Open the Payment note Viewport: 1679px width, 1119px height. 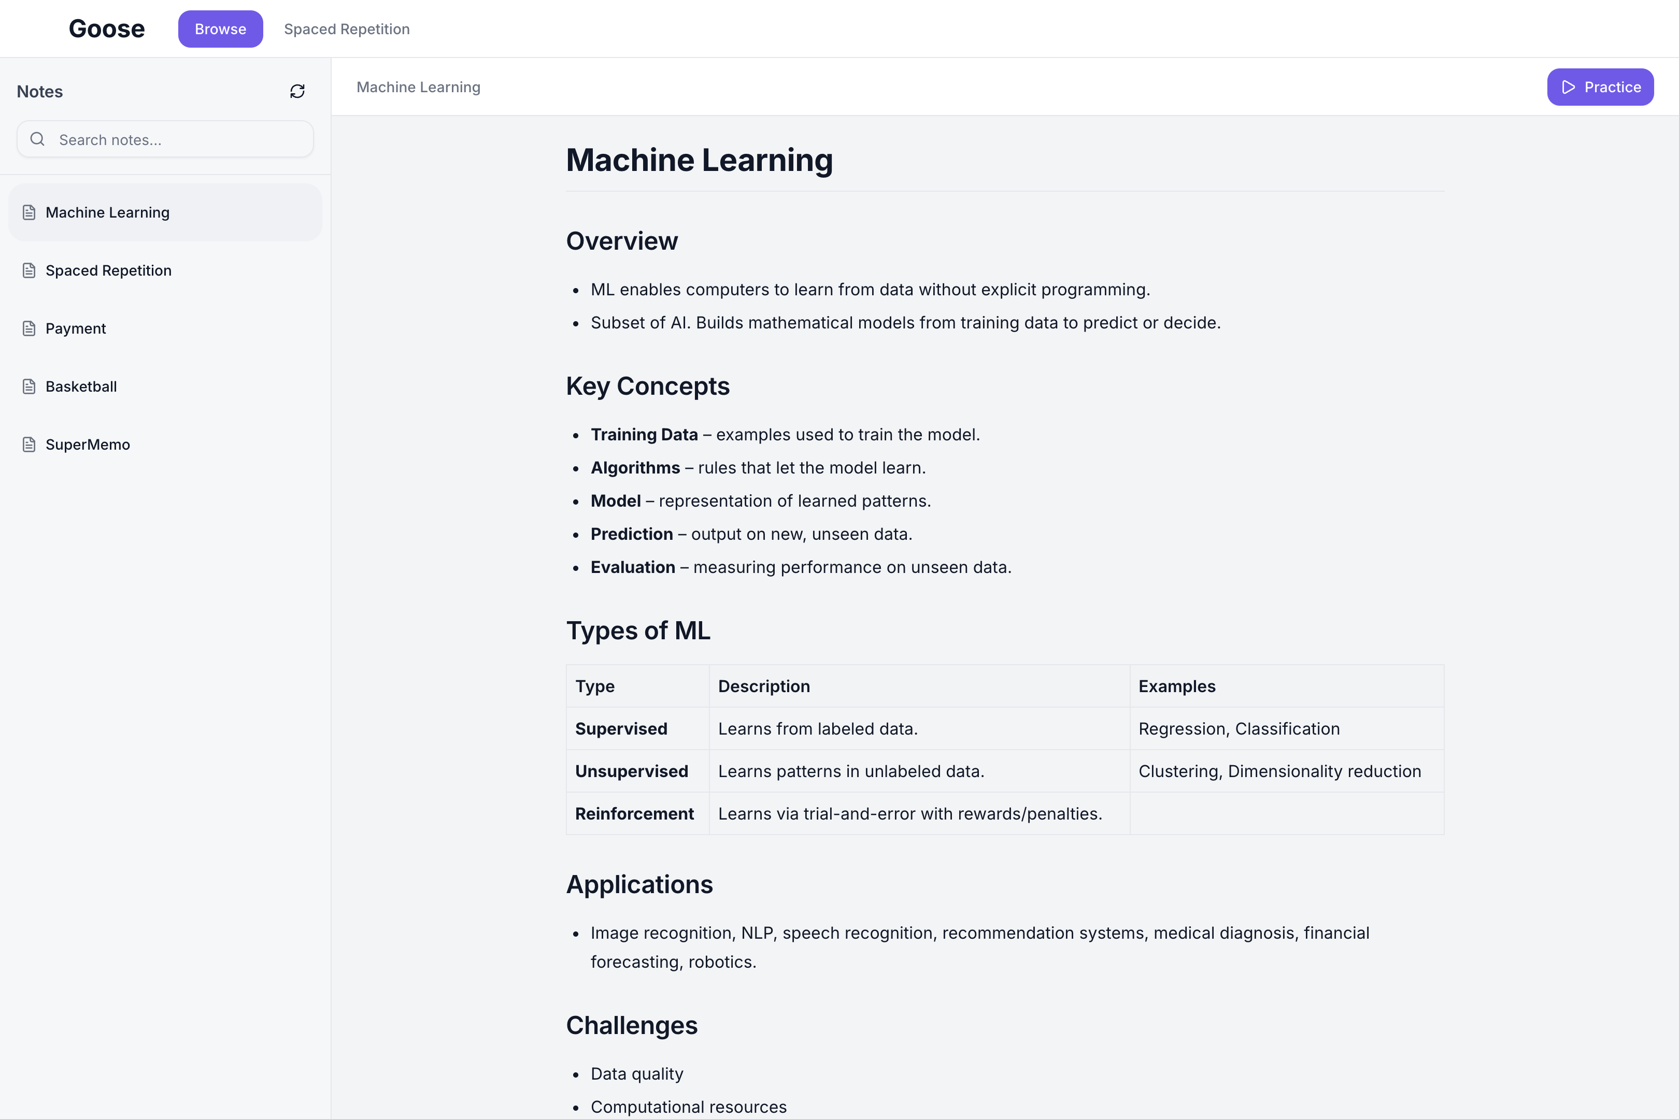[x=76, y=328]
